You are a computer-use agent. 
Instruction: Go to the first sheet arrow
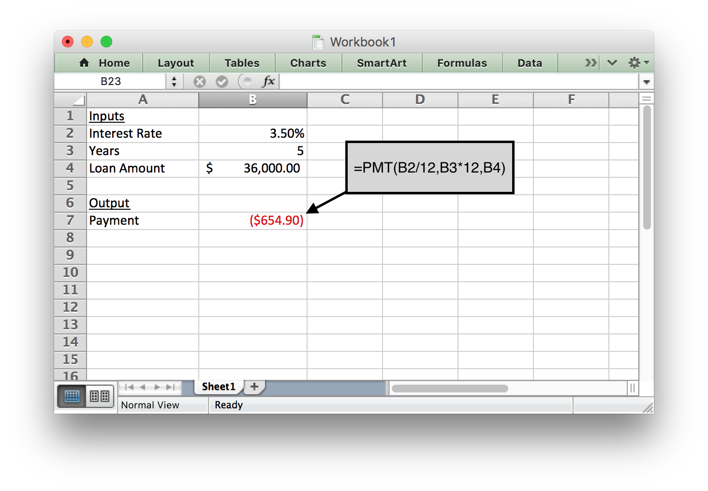[129, 387]
